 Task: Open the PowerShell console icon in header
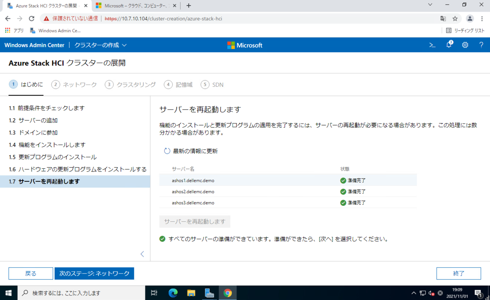(x=432, y=45)
